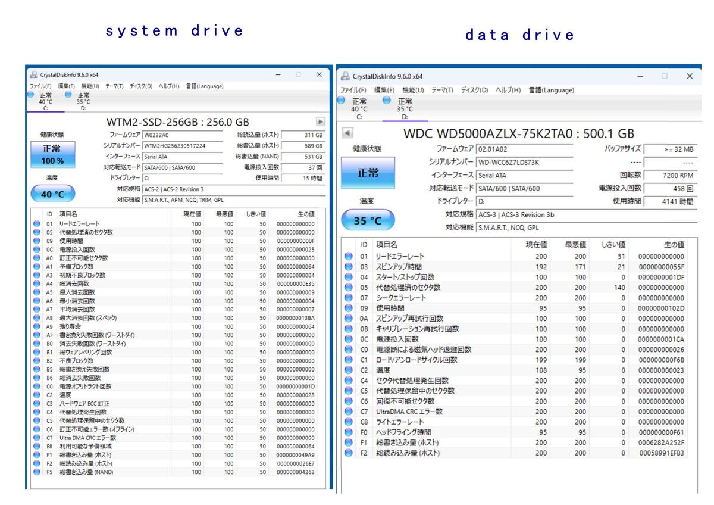Screen dimensions: 714x505
Task: Go to previous disk arrow beside WDC title
Action: click(347, 133)
